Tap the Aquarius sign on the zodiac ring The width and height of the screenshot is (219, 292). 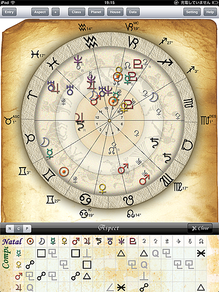pos(91,42)
